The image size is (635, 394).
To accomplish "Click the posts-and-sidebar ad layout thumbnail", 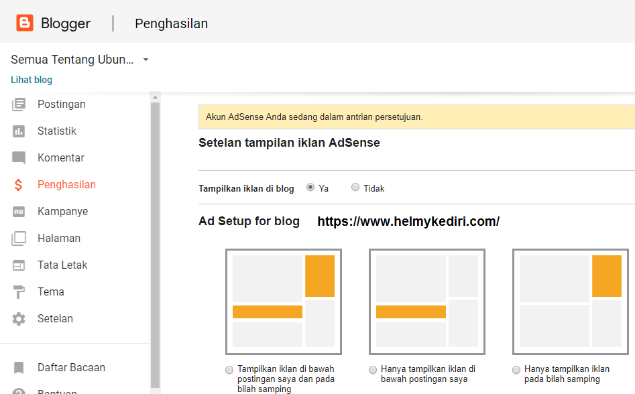I will pos(284,302).
